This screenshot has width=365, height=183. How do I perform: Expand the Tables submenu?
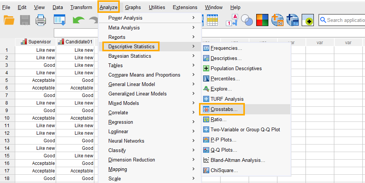coord(150,66)
